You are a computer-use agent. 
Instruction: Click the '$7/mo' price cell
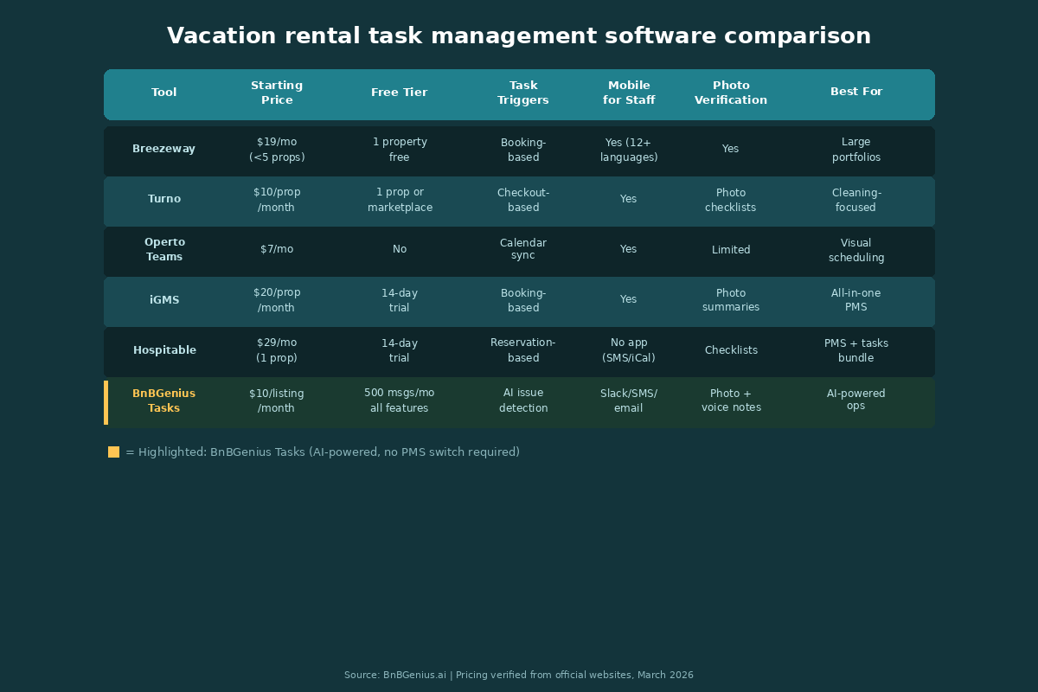pos(277,249)
